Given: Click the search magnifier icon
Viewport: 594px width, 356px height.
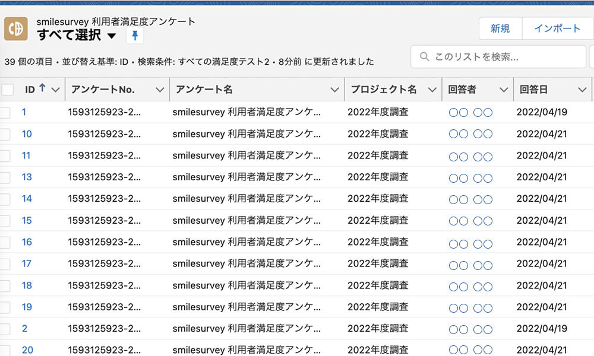Looking at the screenshot, I should point(424,57).
